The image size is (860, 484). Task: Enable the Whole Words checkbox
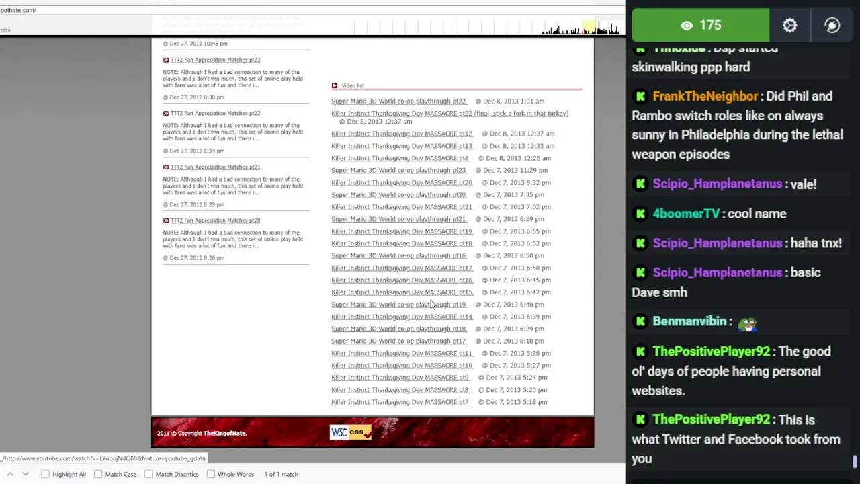click(210, 474)
